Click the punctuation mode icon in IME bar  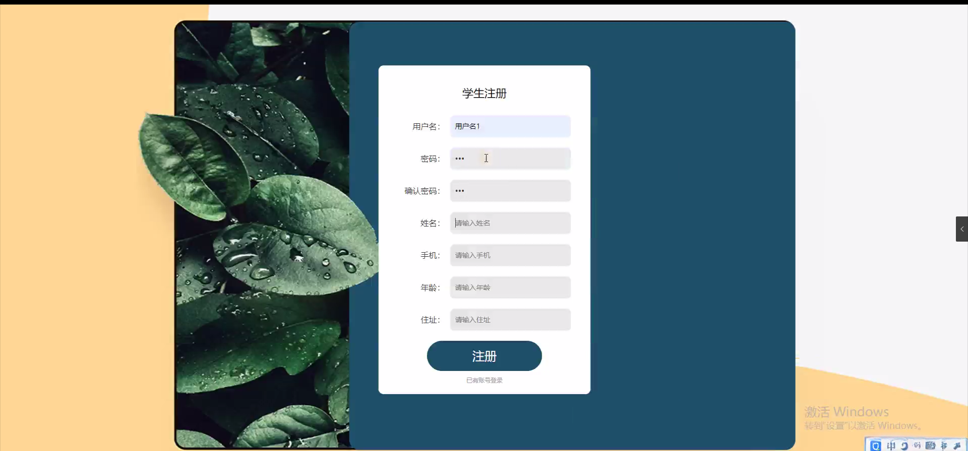[917, 445]
